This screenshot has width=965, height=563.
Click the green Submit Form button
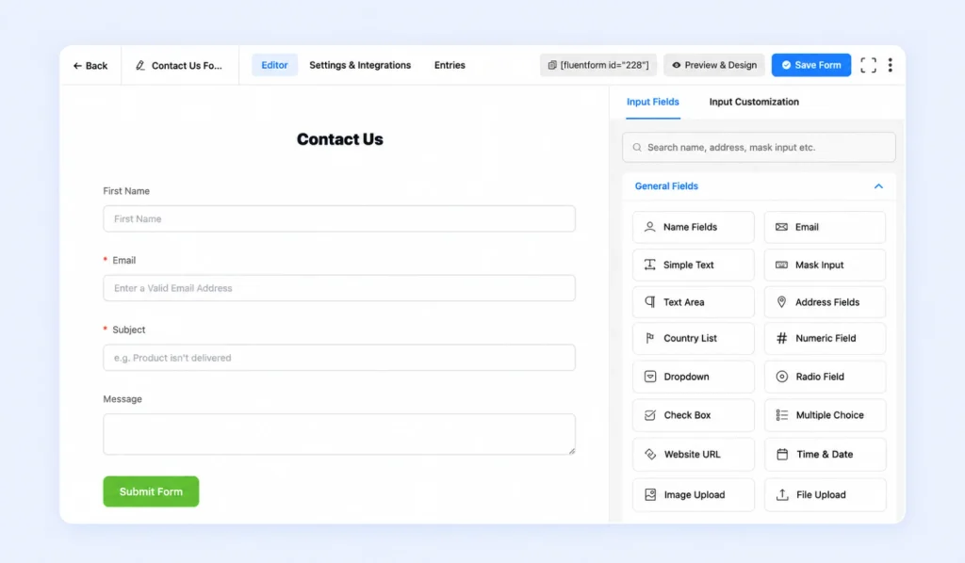point(151,491)
